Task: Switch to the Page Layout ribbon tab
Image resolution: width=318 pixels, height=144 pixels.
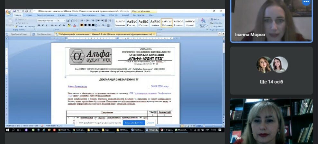Action: click(x=45, y=15)
